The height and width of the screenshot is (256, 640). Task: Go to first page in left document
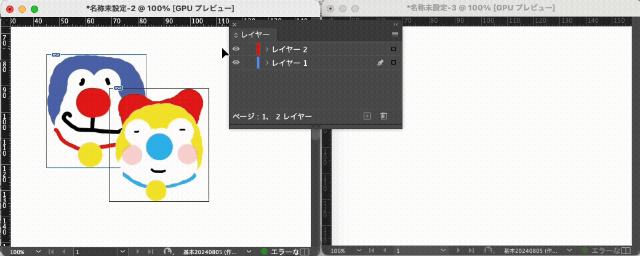[x=51, y=252]
